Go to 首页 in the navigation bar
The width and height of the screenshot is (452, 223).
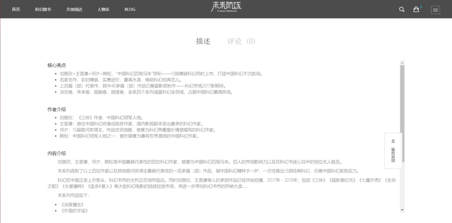coord(16,9)
